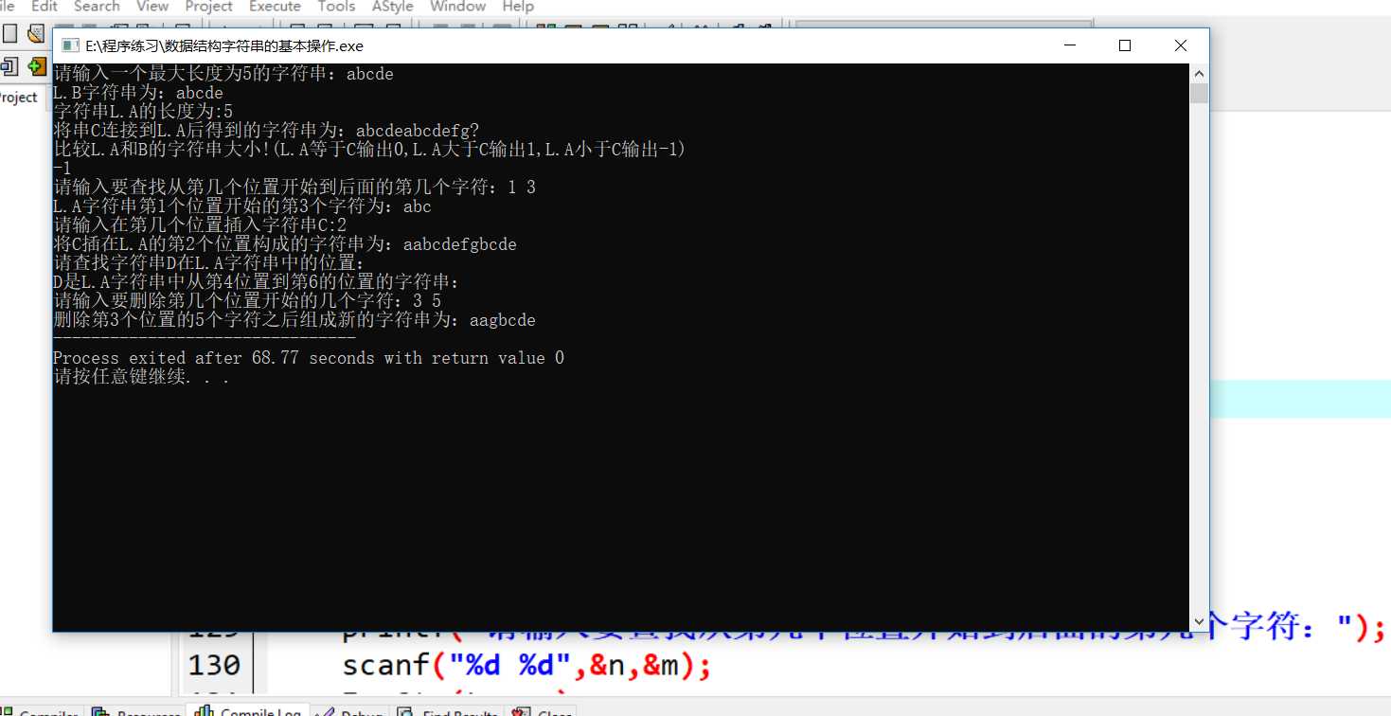Click the line '请输入在第几个位置插入字符串C:2'
This screenshot has height=716, width=1391.
click(200, 225)
